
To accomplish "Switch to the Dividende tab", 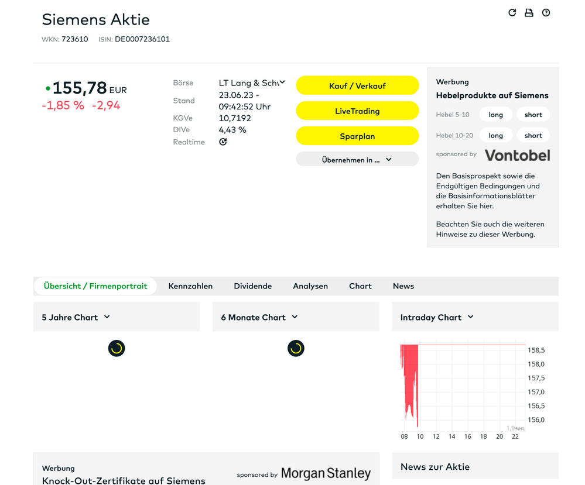I will tap(252, 286).
